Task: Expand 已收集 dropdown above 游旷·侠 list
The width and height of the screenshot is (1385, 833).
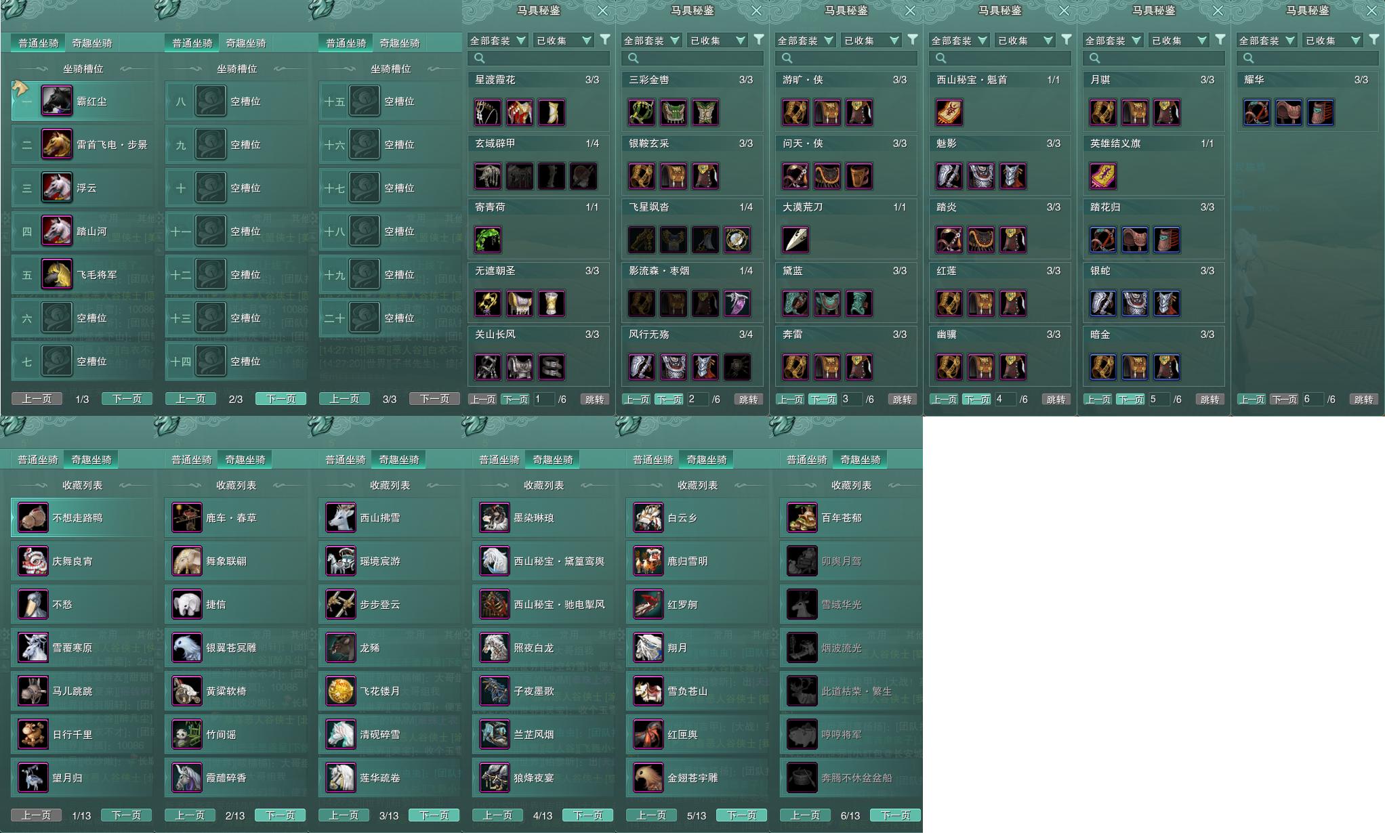Action: pos(871,41)
